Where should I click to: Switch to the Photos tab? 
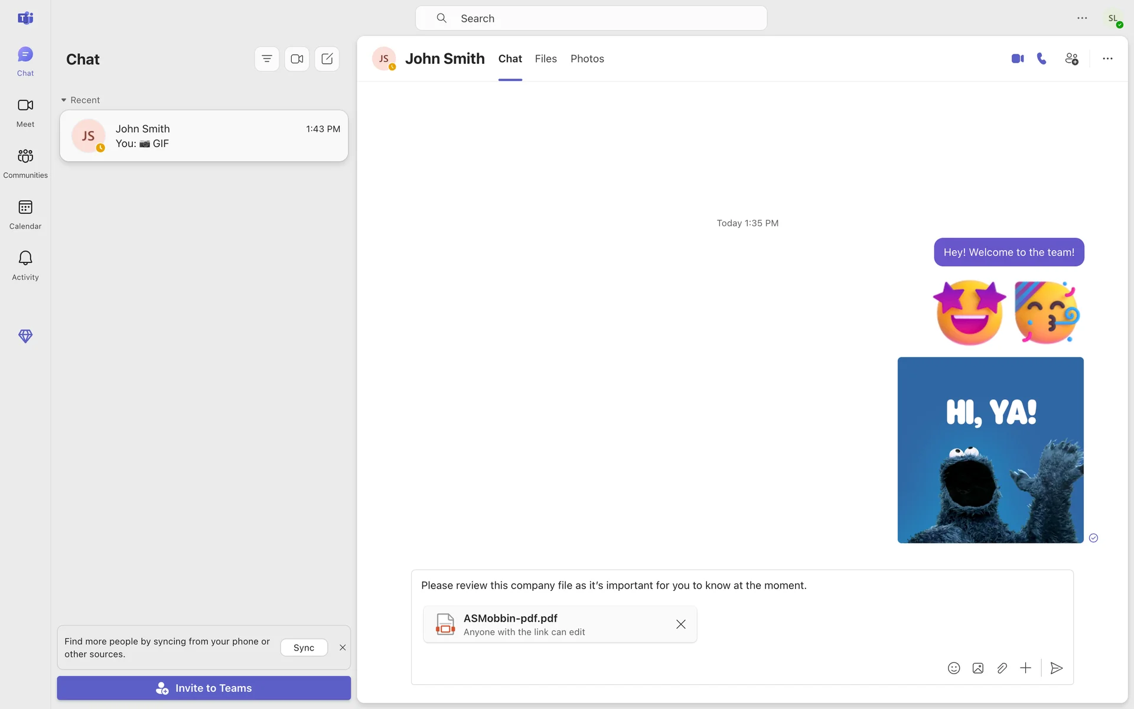point(587,58)
